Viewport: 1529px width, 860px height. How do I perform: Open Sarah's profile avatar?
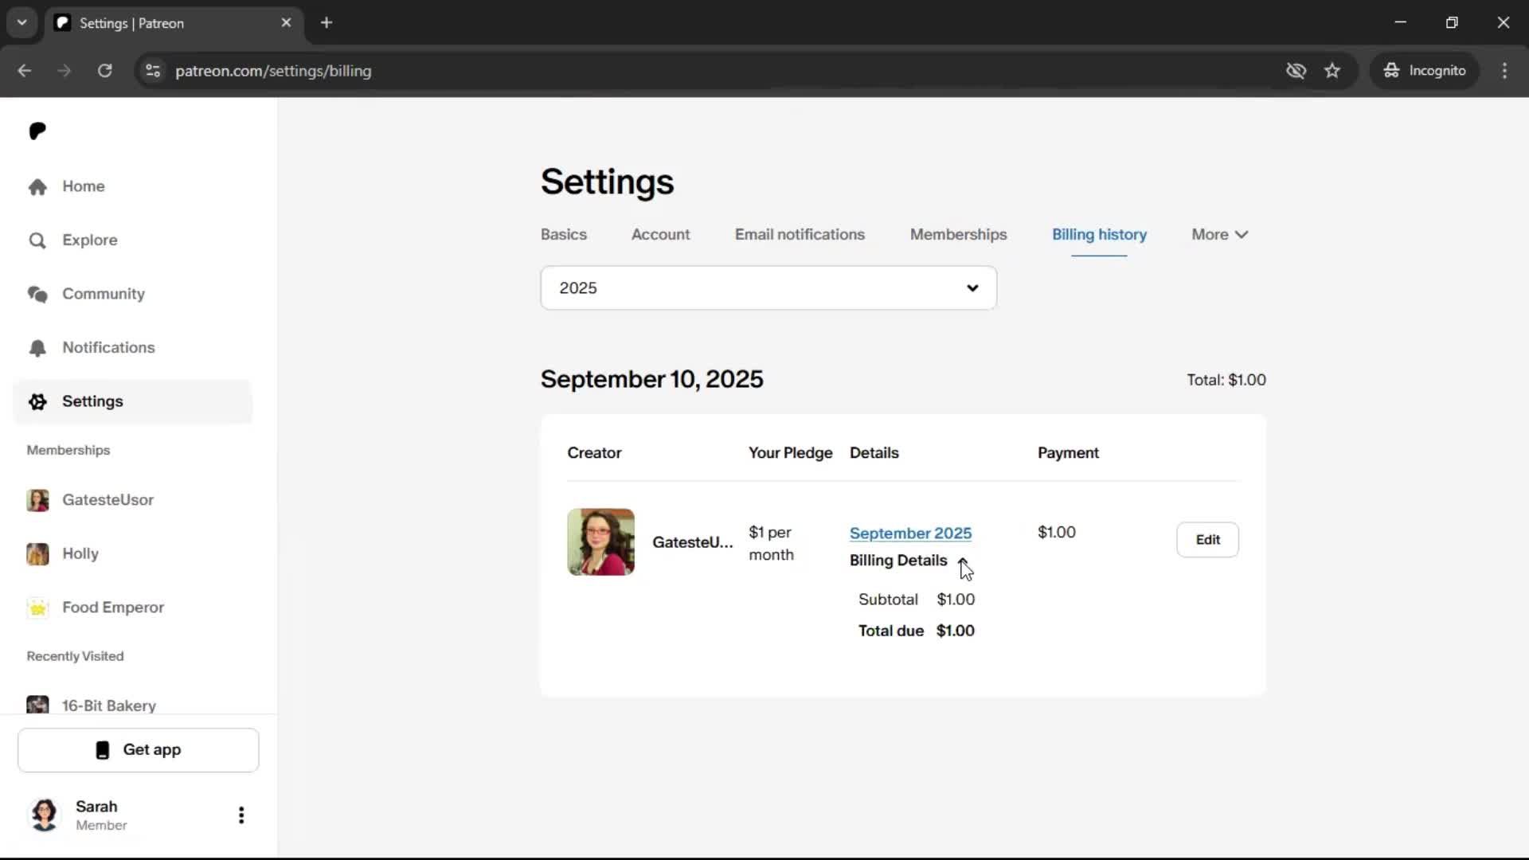[x=45, y=815]
